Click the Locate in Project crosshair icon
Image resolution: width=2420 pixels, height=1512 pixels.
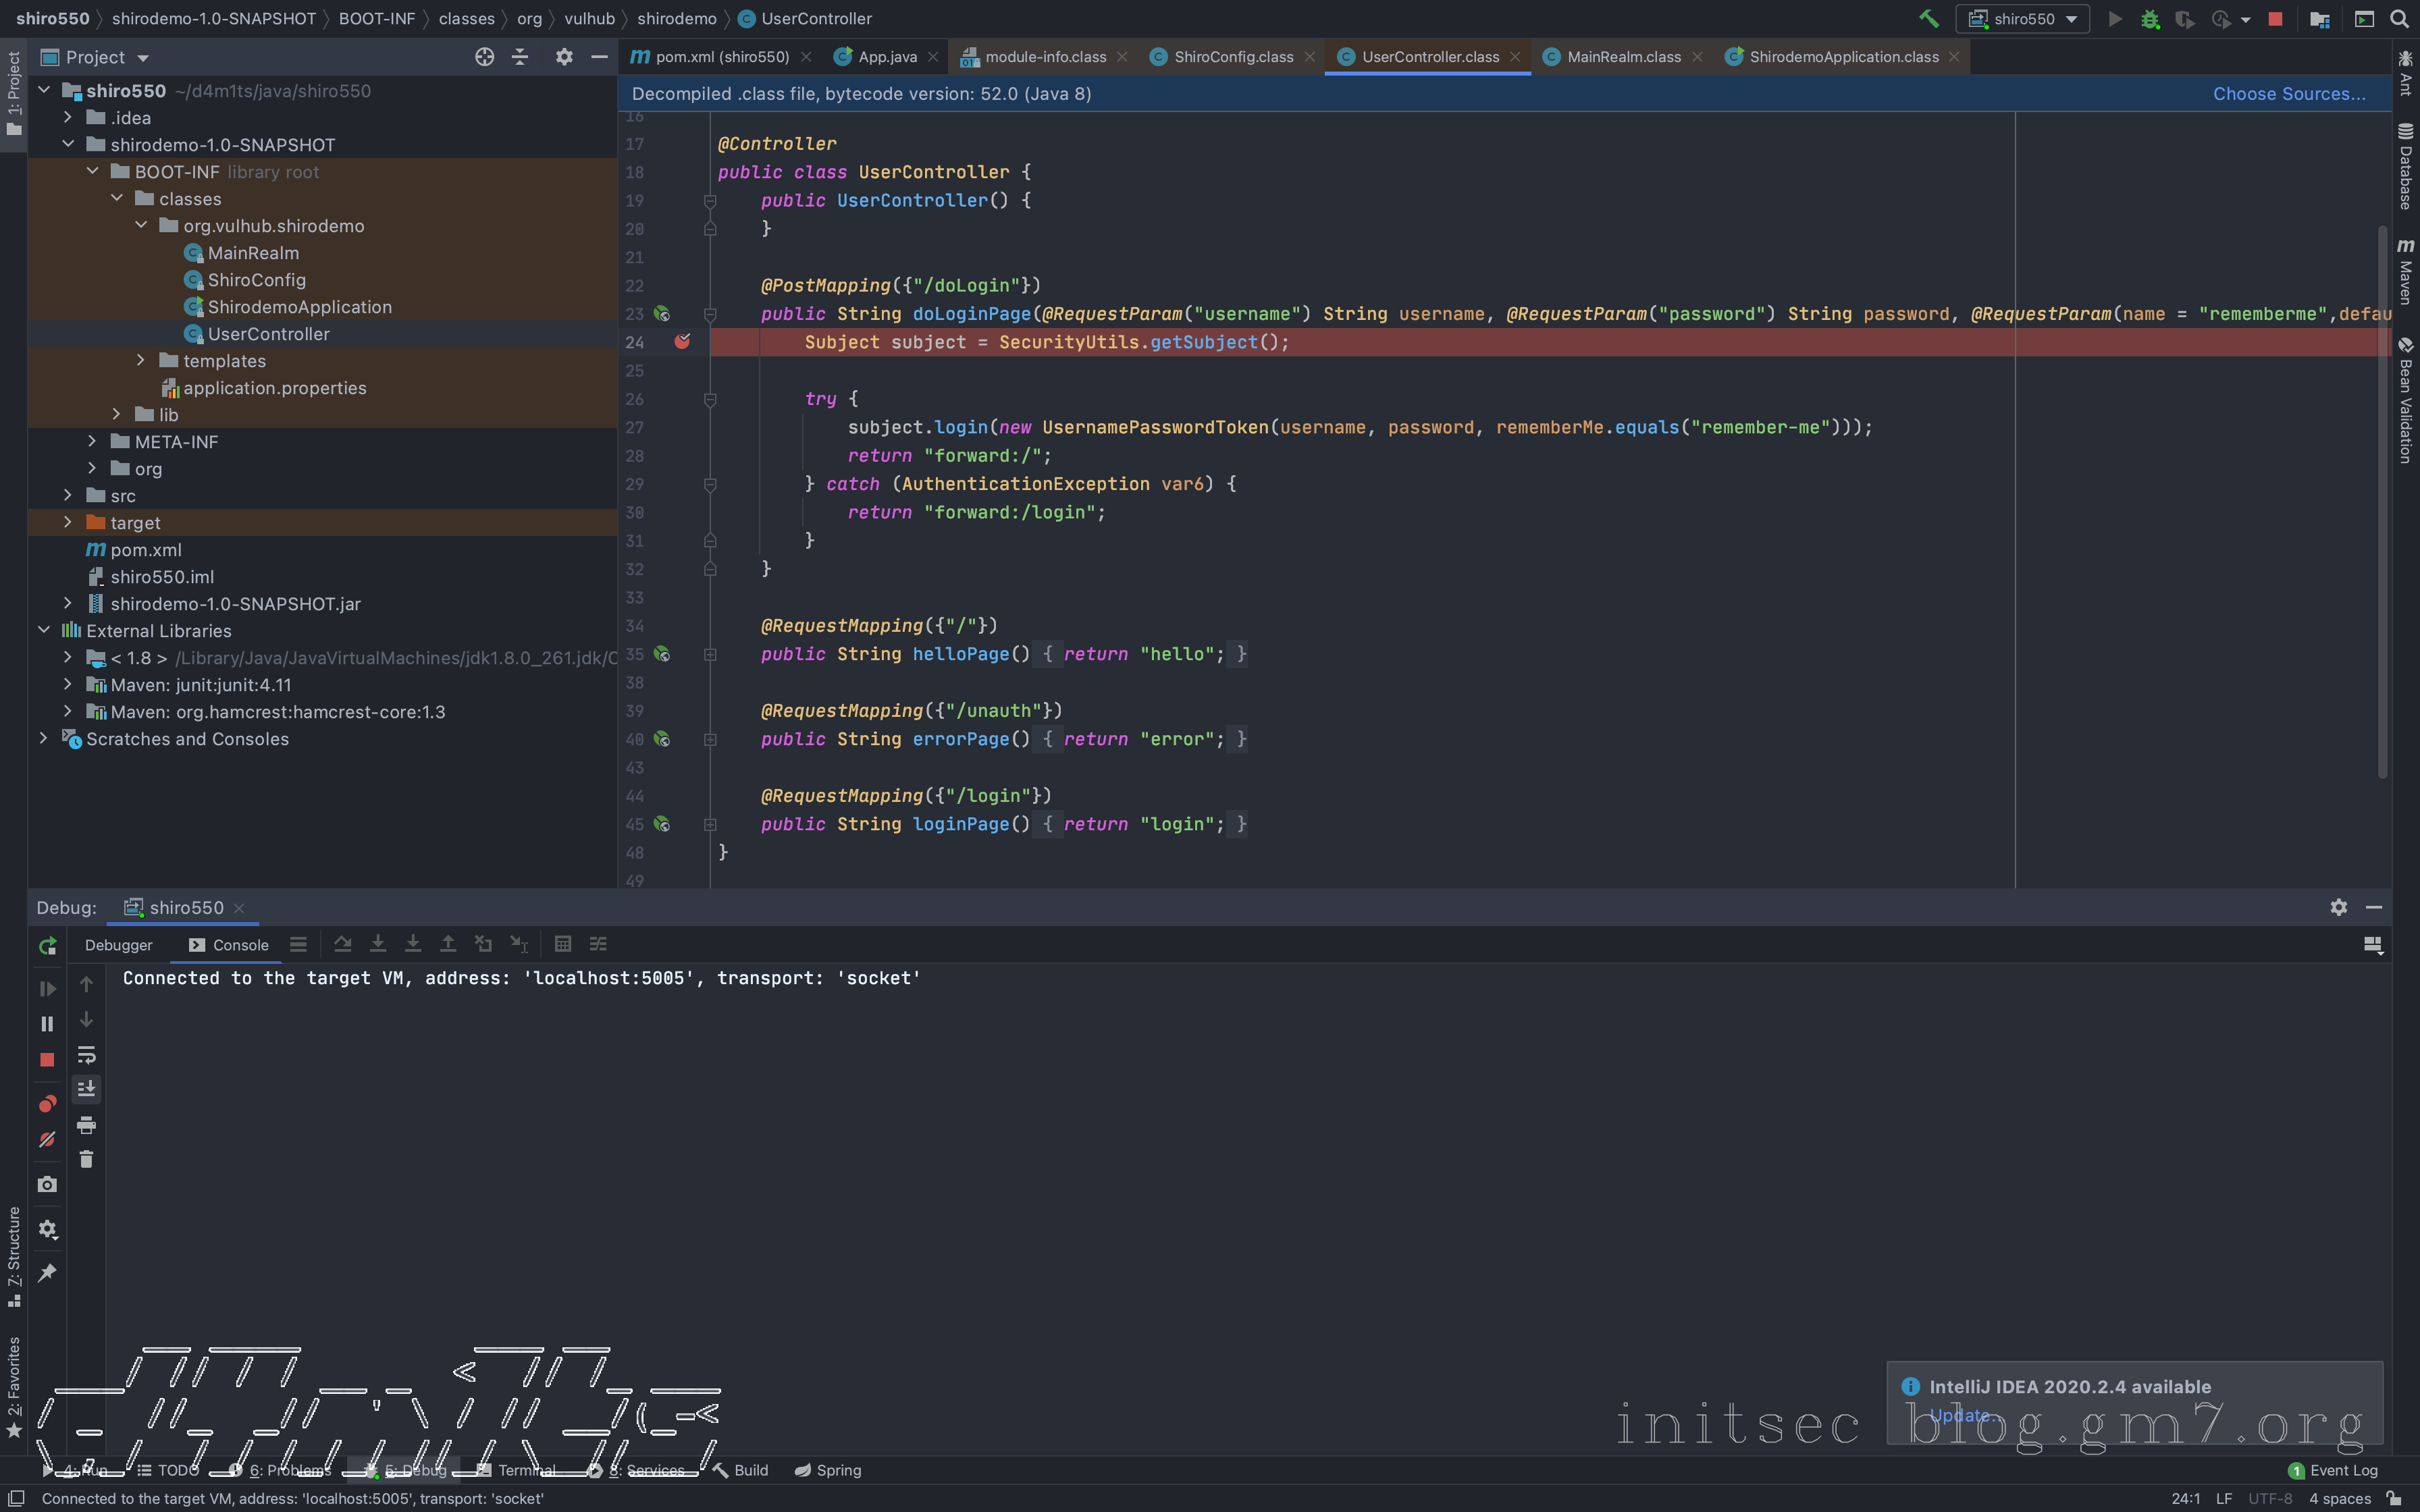(x=484, y=57)
